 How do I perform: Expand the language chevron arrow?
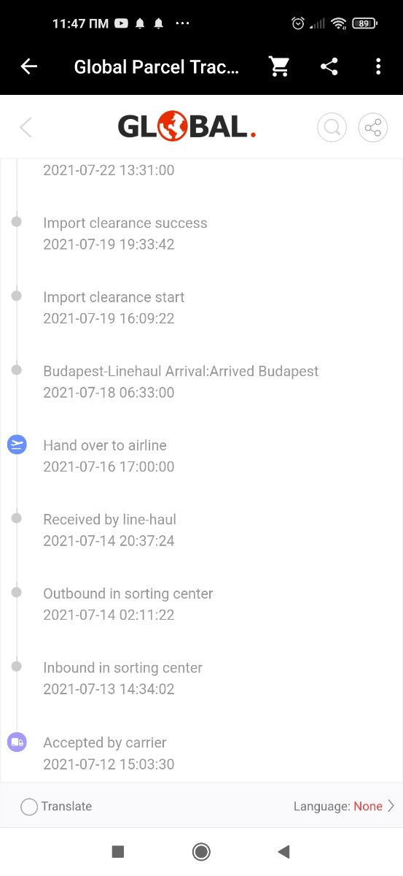[x=391, y=807]
